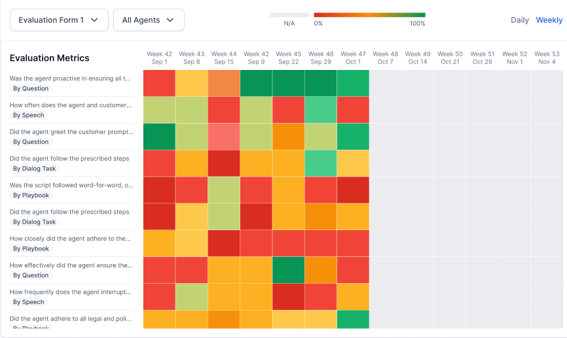Expand the All Agents dropdown
This screenshot has height=338, width=567.
click(149, 20)
